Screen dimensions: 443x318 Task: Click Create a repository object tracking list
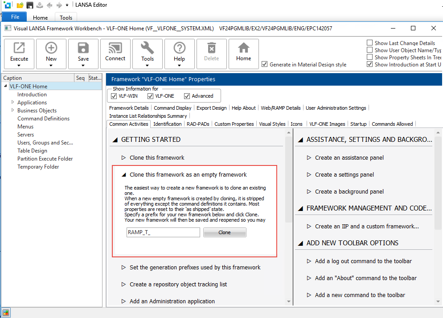(178, 285)
